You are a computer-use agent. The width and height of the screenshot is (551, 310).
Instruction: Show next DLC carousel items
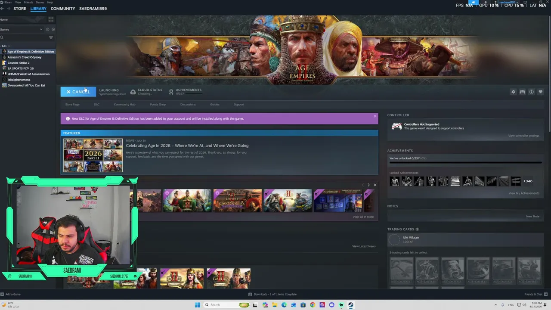[x=368, y=185]
